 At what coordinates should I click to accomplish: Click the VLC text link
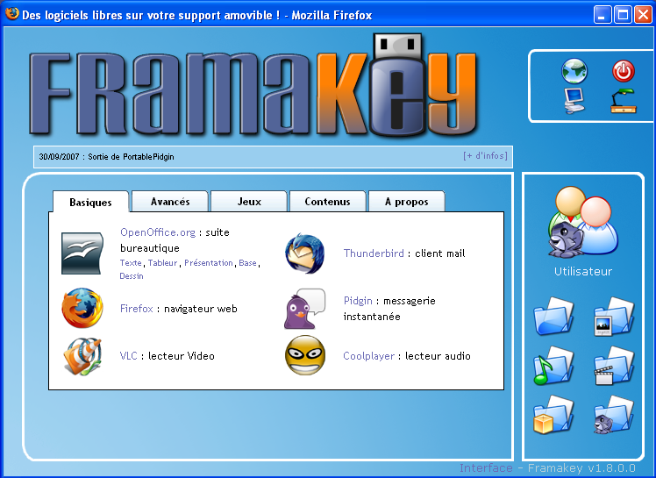click(x=128, y=356)
